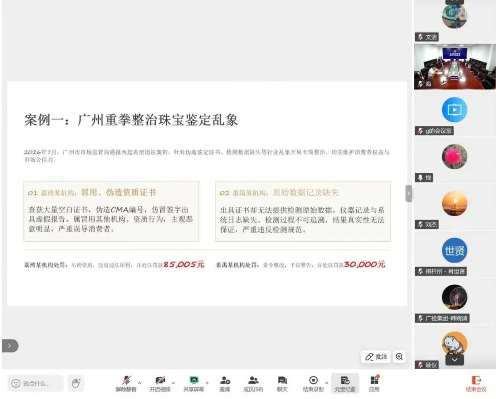Screen dimensions: 496x399
Task: Click the fine amount 30,000元
Action: click(365, 264)
